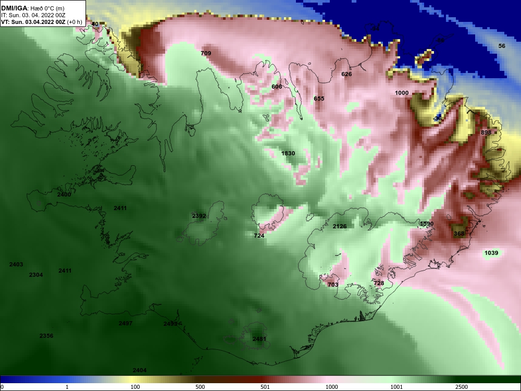Click the negative map value -36

(438, 119)
